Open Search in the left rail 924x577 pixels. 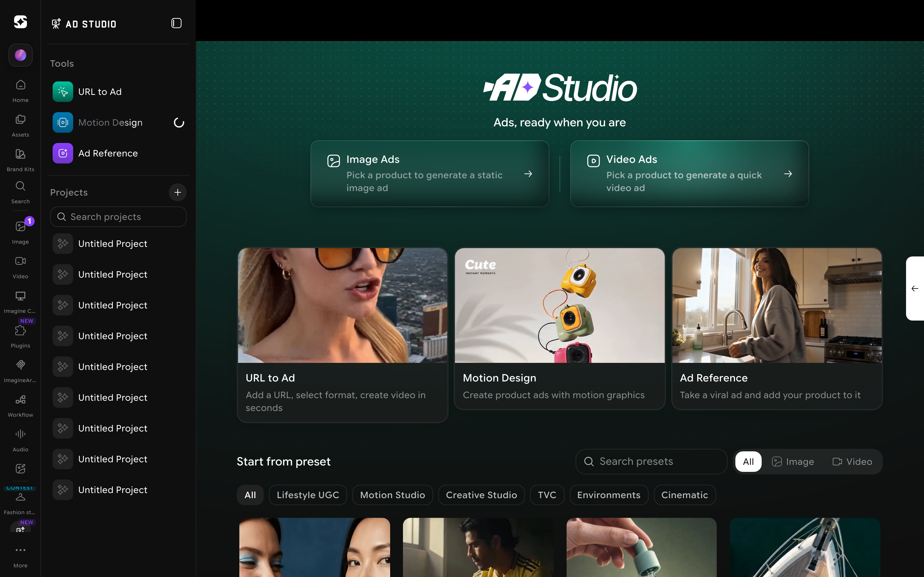(20, 192)
